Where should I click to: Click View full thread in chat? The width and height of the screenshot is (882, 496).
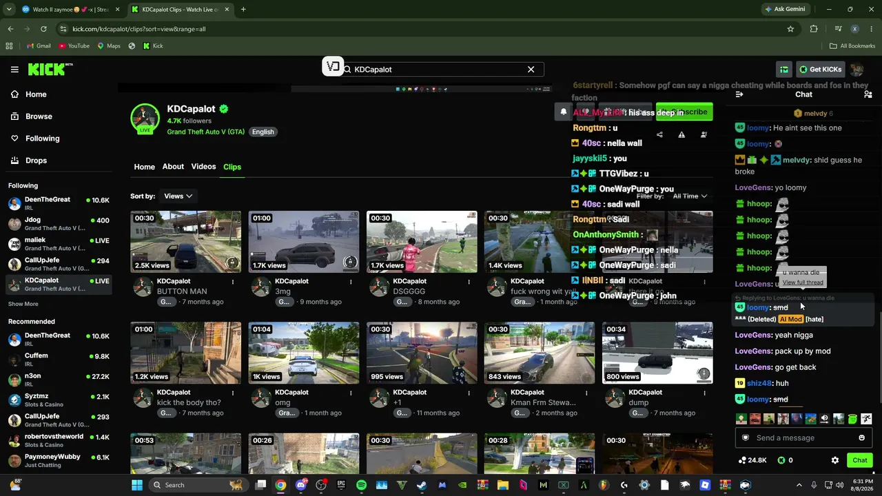803,282
